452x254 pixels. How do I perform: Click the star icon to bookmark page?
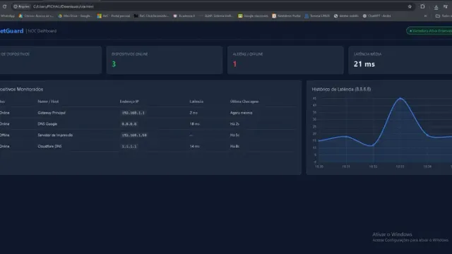(x=410, y=6)
